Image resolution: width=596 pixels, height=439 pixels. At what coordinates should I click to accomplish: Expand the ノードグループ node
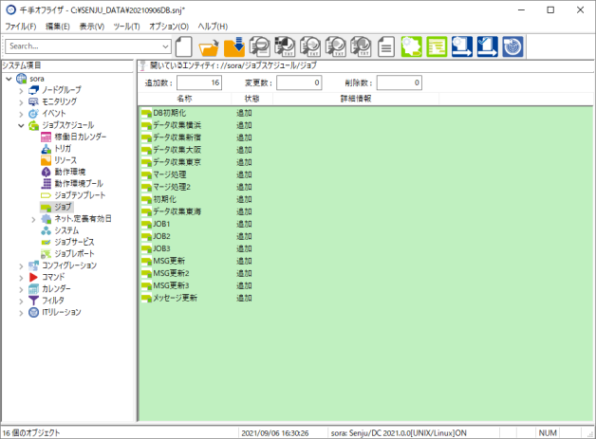(21, 90)
